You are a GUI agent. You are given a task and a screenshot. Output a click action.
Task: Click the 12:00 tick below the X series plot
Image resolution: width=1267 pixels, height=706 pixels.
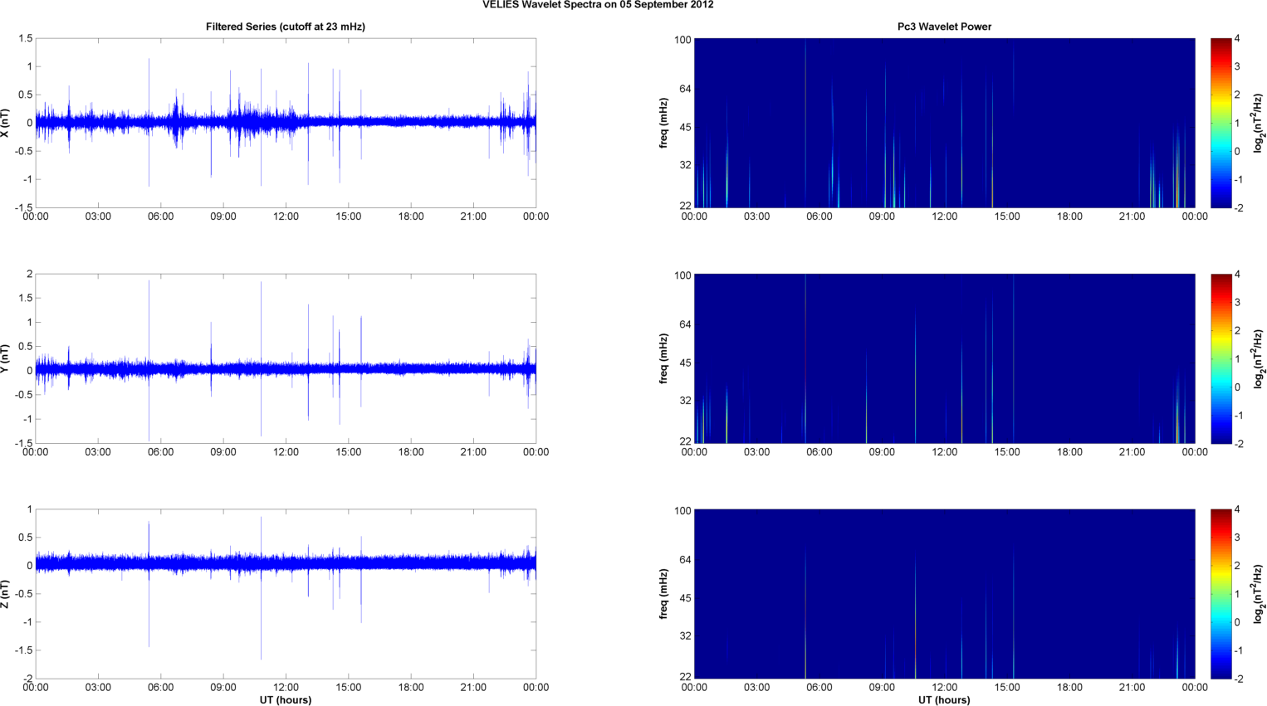click(x=286, y=217)
